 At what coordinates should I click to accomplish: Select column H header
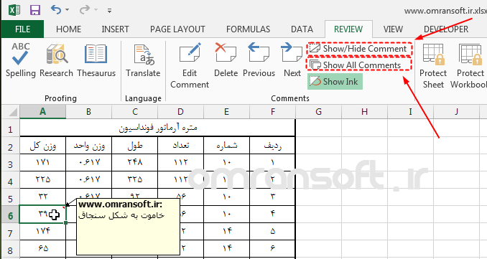point(365,112)
